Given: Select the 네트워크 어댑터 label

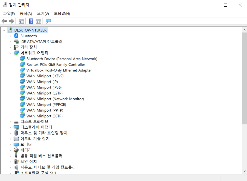Looking at the screenshot, I should [34, 53].
